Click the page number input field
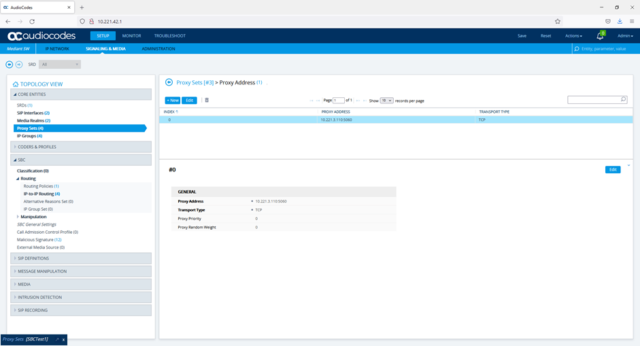 pyautogui.click(x=339, y=101)
